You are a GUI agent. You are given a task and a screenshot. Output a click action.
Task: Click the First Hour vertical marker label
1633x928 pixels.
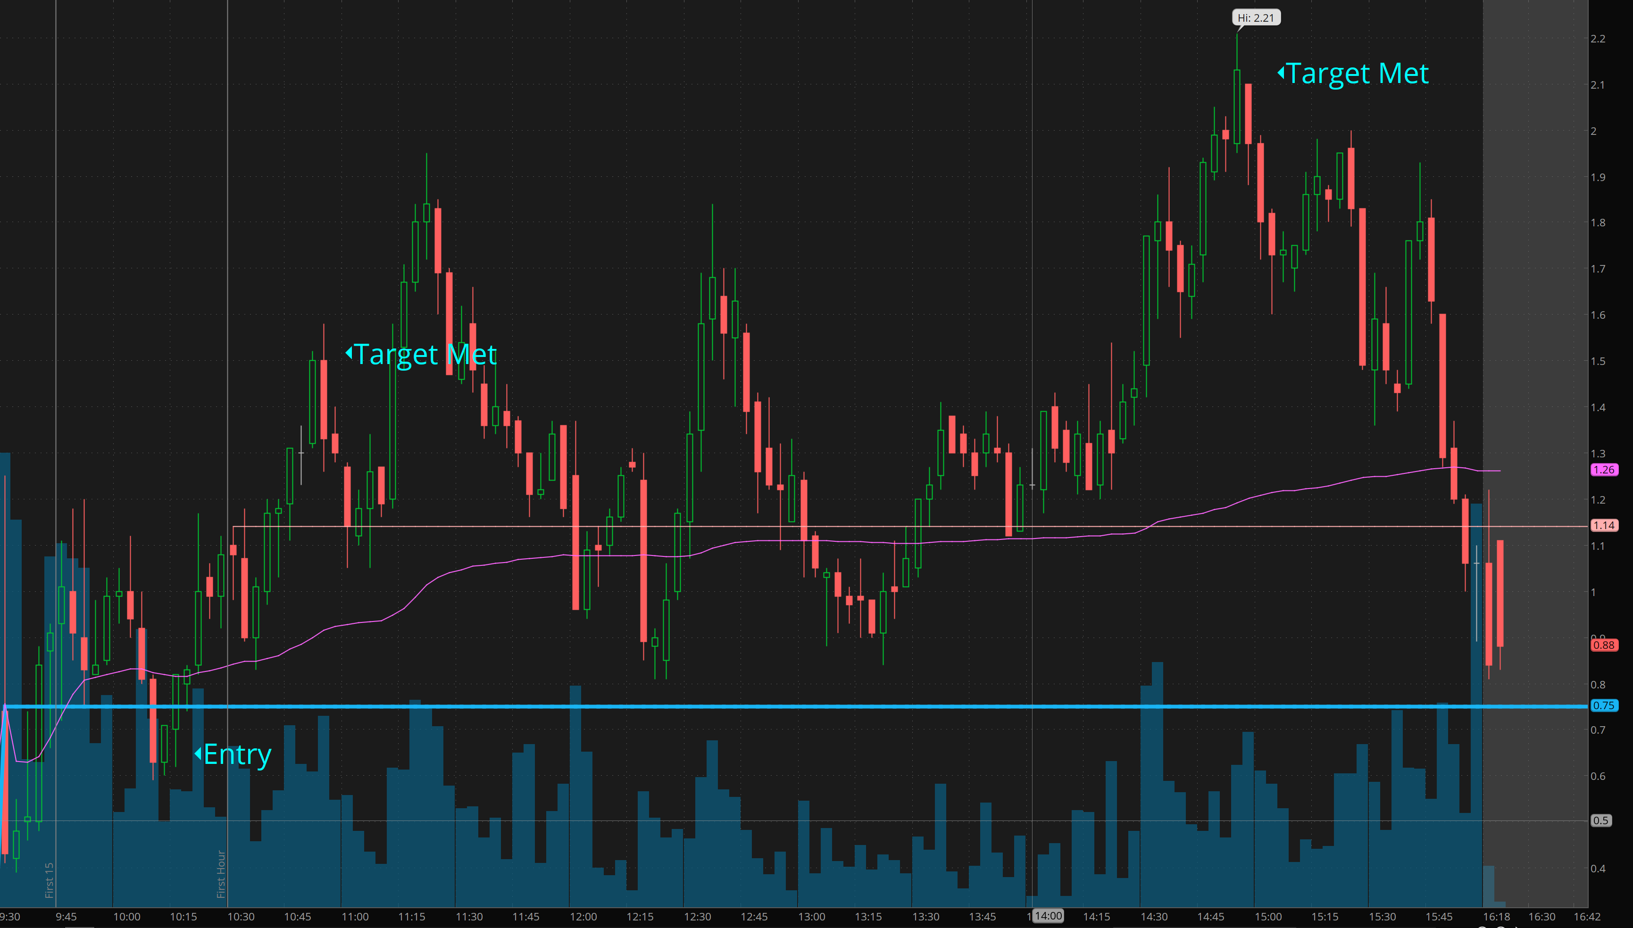point(221,874)
